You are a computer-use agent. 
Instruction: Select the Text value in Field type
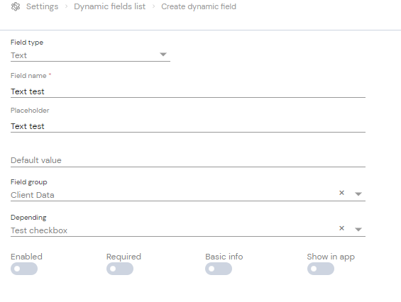[19, 55]
